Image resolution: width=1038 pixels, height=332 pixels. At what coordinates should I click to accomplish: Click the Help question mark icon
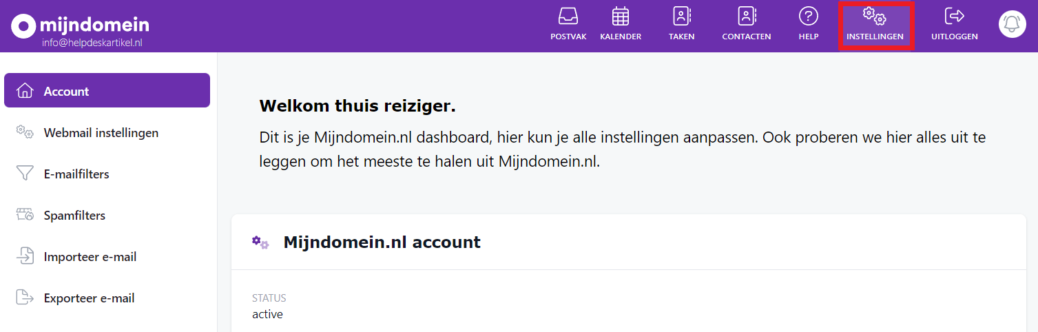tap(808, 17)
